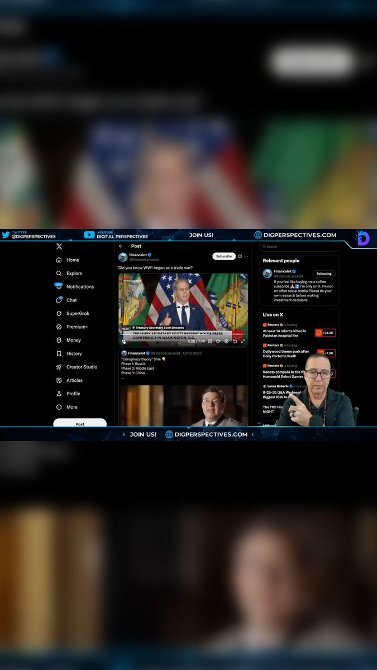Click the quoted Financelot post avatar

[x=124, y=353]
